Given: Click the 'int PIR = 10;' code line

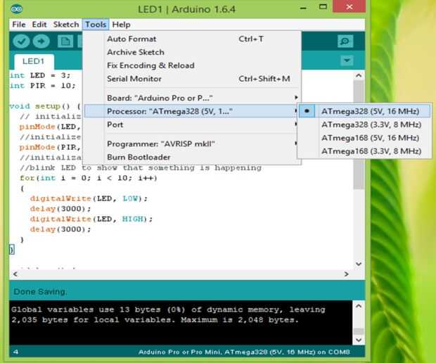Looking at the screenshot, I should (x=43, y=86).
